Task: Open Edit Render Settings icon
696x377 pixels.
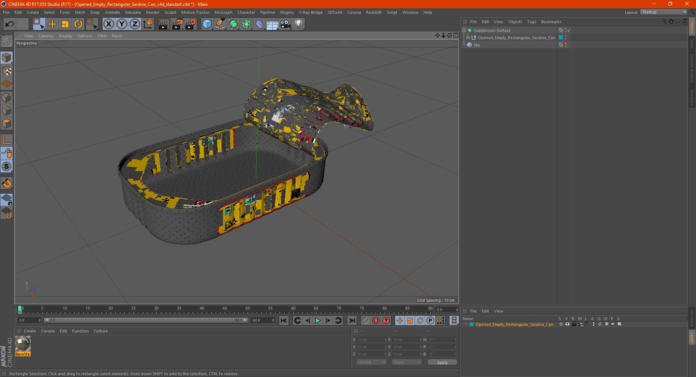Action: coord(191,24)
